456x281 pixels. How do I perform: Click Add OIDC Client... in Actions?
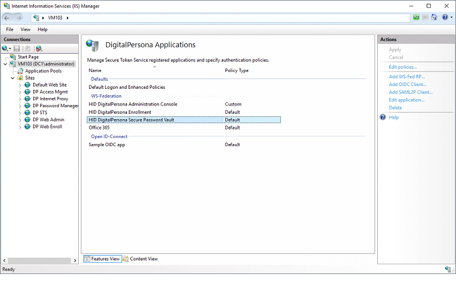coord(407,84)
